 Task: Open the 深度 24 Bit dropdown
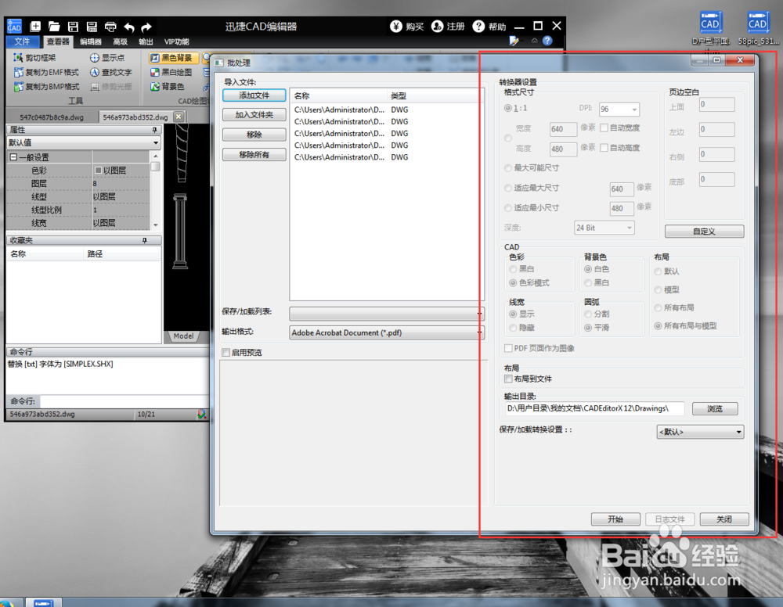[x=604, y=228]
